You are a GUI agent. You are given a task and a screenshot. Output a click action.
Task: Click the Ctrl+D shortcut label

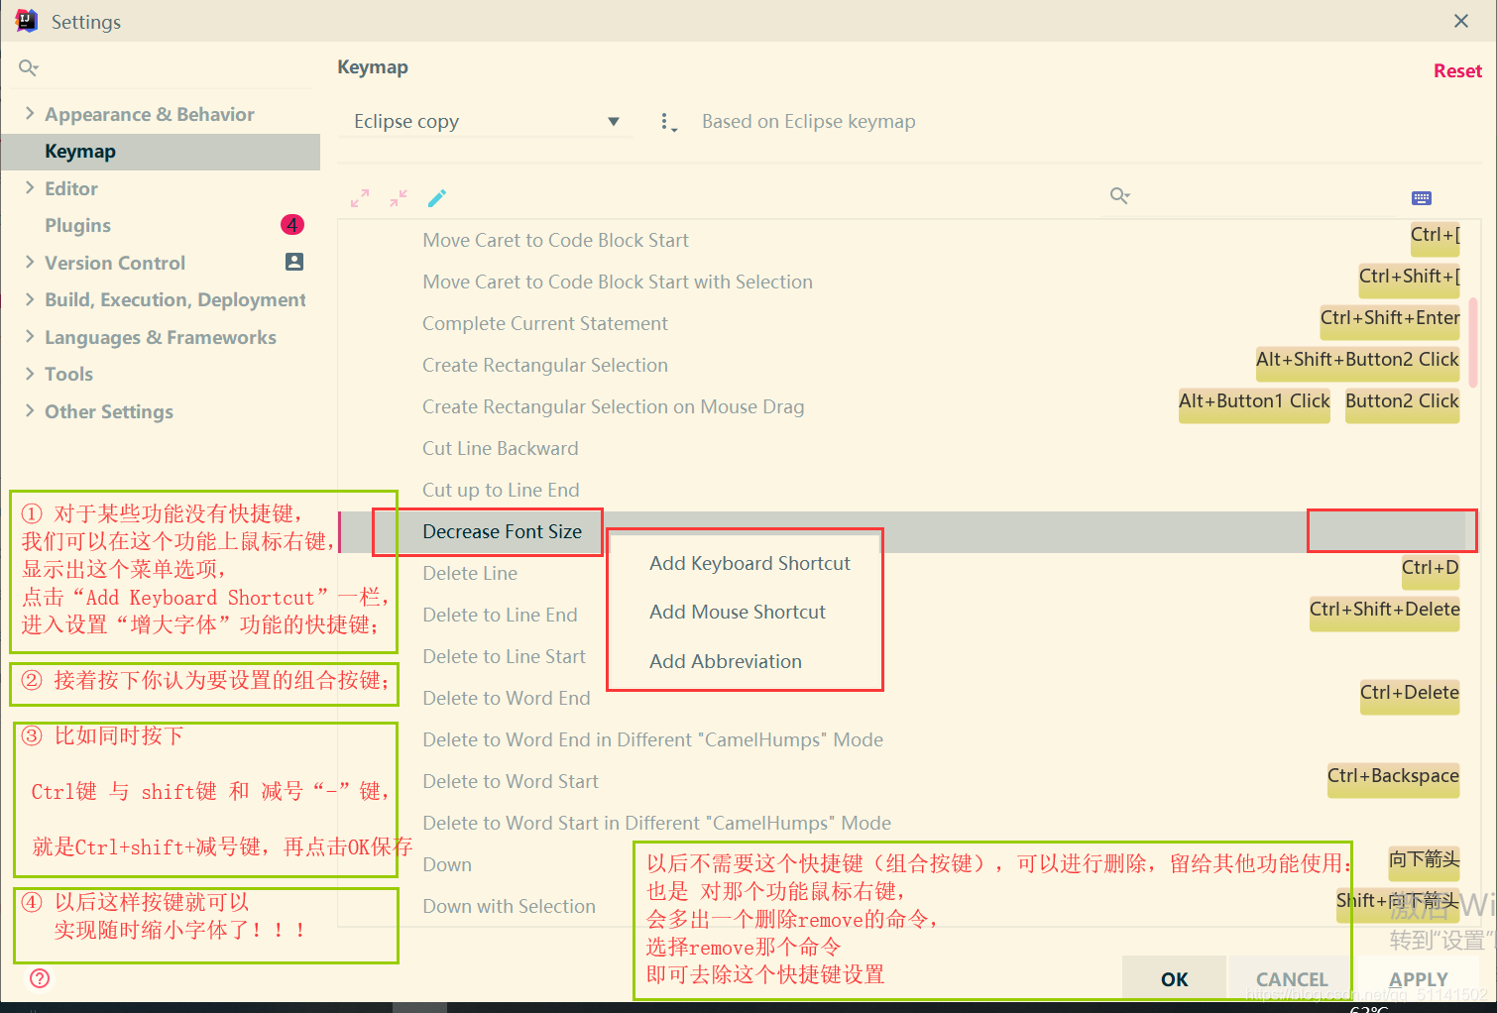point(1430,570)
